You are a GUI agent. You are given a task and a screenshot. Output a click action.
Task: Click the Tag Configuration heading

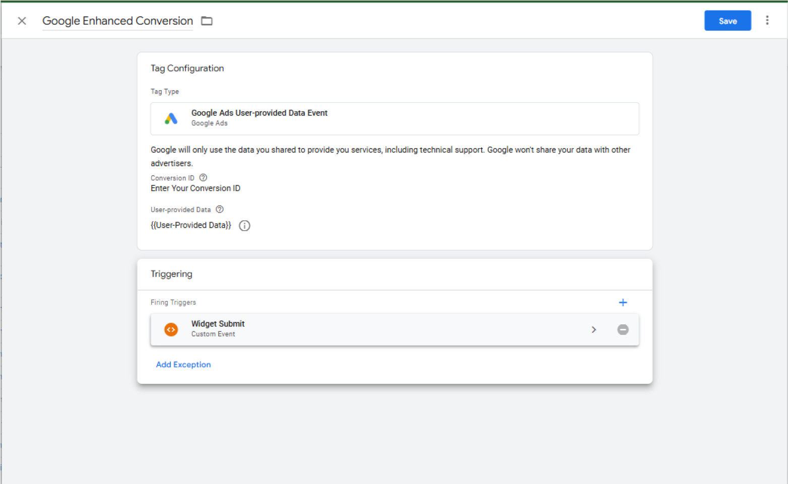click(187, 68)
